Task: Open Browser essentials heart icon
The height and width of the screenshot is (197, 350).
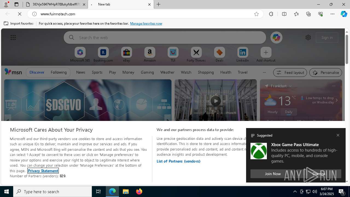Action: click(320, 14)
